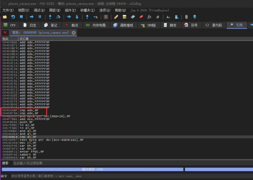Open the fx functions toolbar icon
Screen dimensions: 253x180
pyautogui.click(x=149, y=17)
